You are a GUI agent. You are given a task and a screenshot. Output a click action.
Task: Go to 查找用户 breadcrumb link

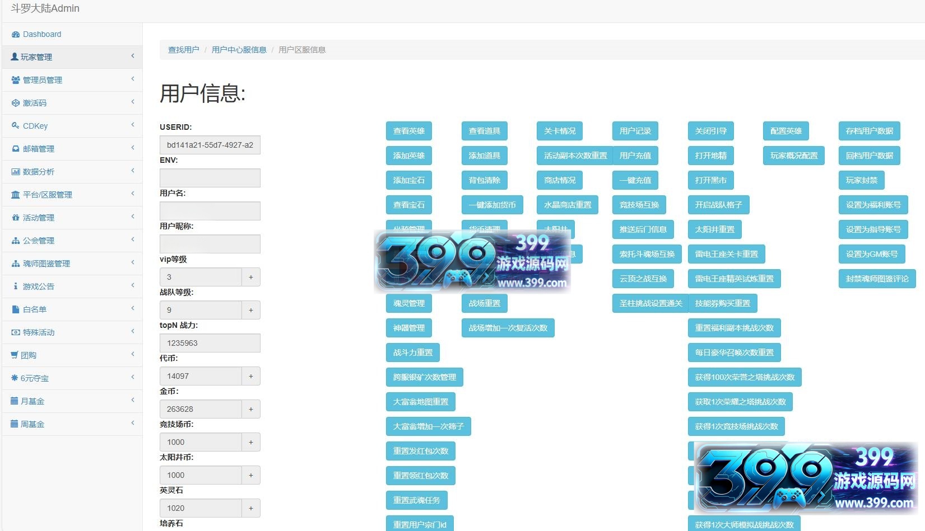(184, 50)
